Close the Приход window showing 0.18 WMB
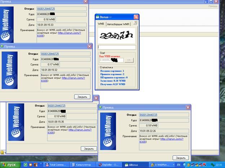 coord(188,107)
